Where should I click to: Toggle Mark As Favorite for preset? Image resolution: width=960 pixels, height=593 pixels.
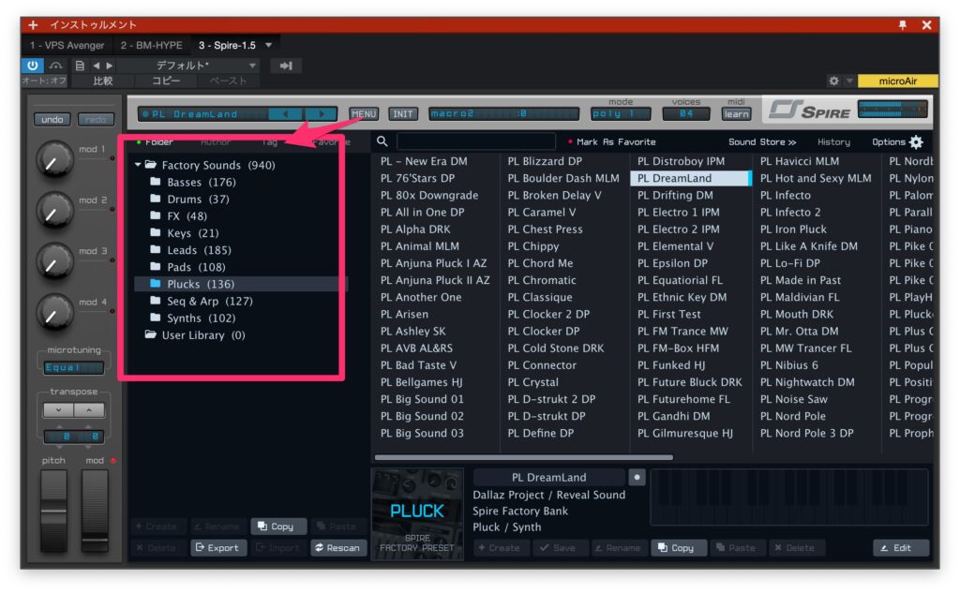(611, 142)
